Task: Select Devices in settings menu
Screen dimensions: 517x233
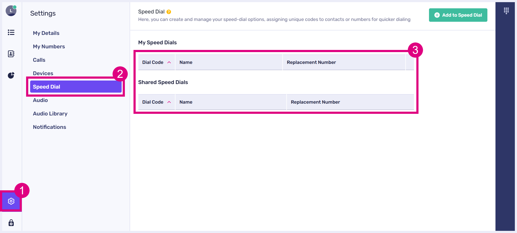Action: pyautogui.click(x=43, y=73)
